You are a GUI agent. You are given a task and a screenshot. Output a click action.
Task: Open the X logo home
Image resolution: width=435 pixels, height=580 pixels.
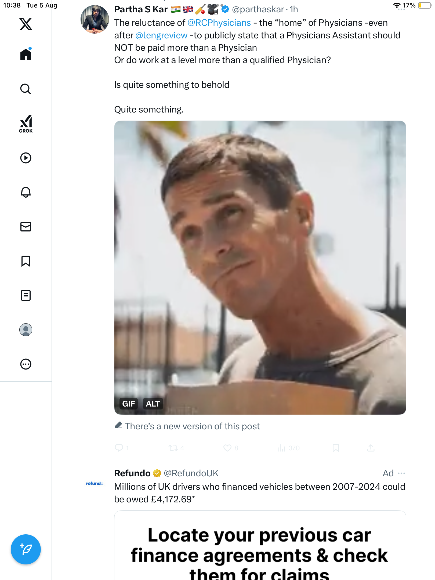26,24
